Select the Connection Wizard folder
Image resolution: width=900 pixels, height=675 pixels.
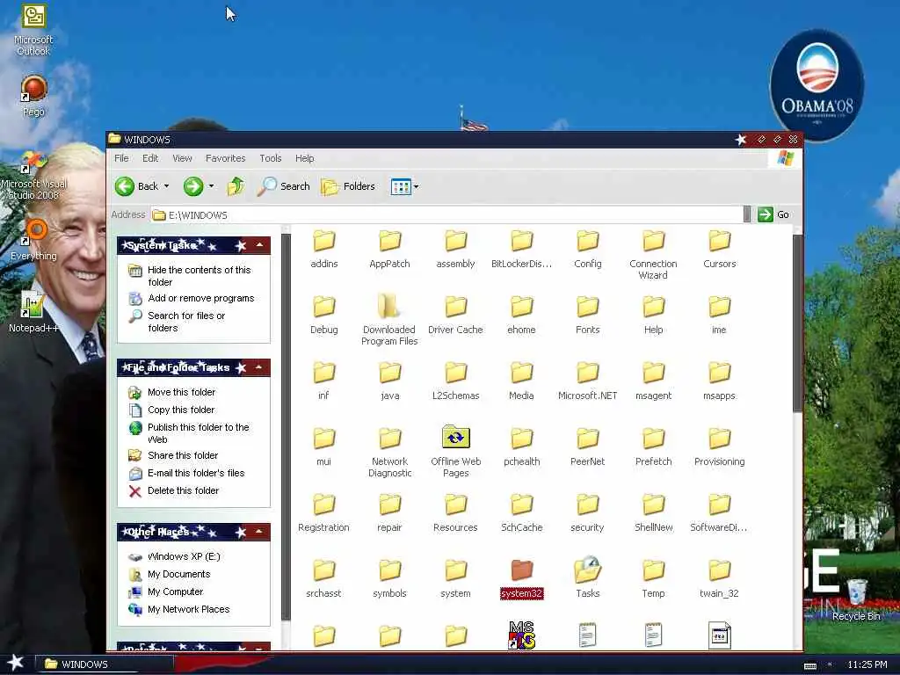(653, 255)
